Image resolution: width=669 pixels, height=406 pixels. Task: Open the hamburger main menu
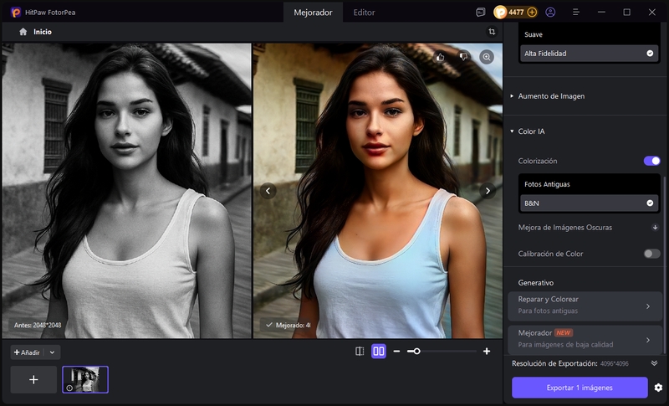576,13
